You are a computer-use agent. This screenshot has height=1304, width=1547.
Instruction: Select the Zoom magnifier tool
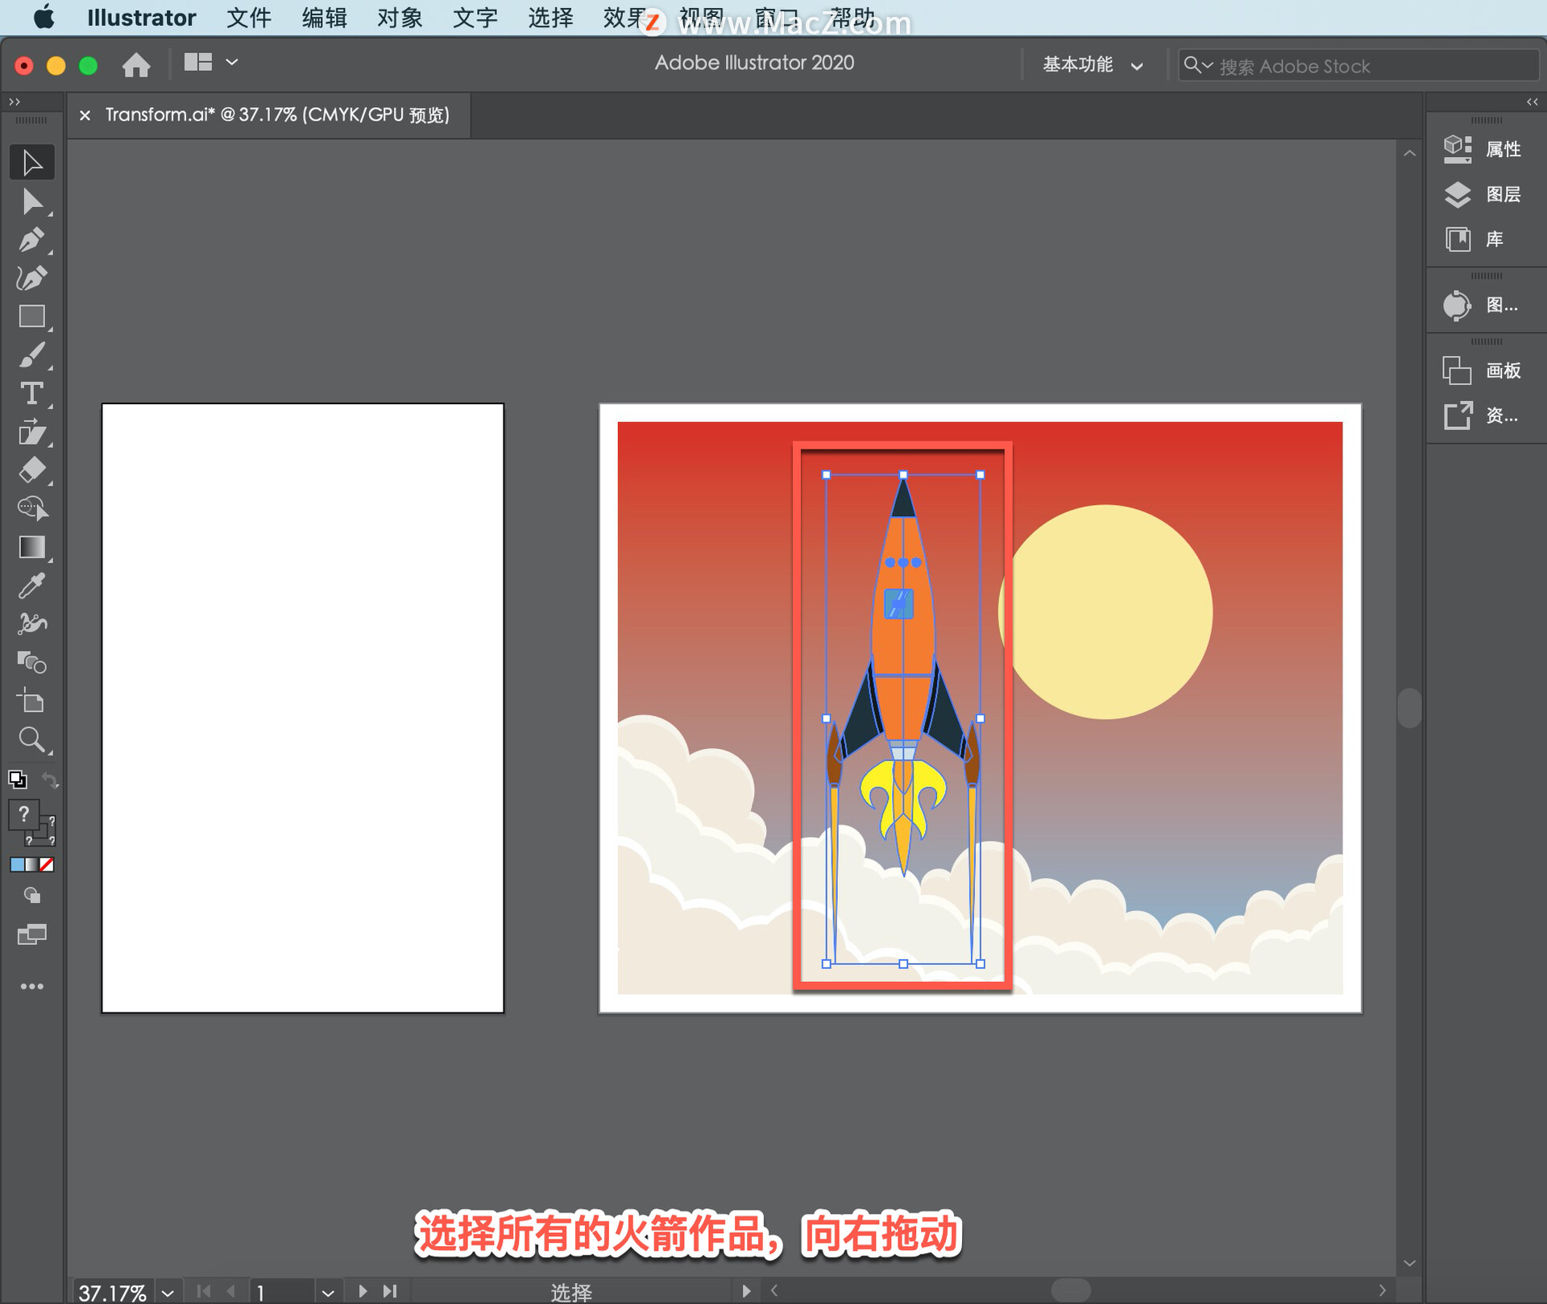pos(32,739)
